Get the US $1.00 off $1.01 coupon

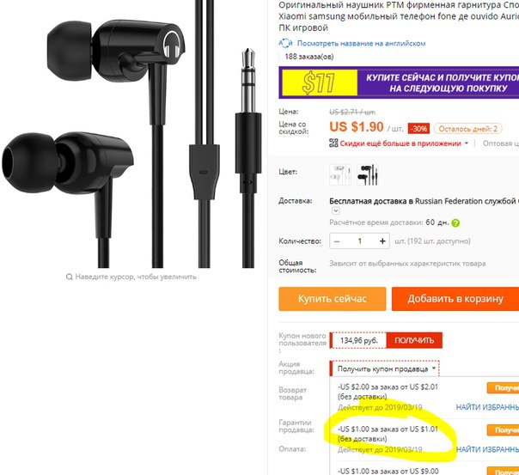tap(504, 430)
